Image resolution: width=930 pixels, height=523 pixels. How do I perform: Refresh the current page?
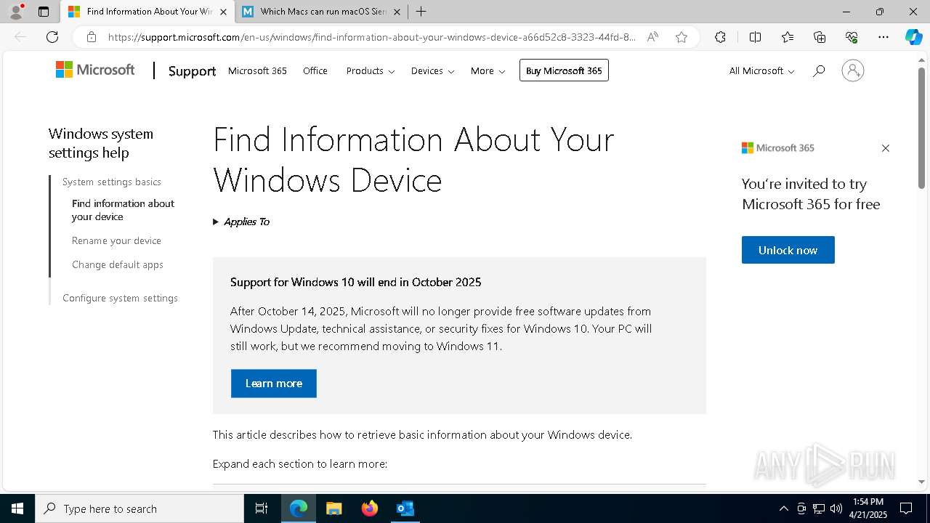click(52, 37)
